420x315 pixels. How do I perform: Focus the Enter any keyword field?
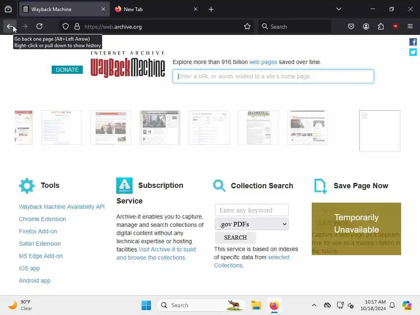tap(252, 210)
